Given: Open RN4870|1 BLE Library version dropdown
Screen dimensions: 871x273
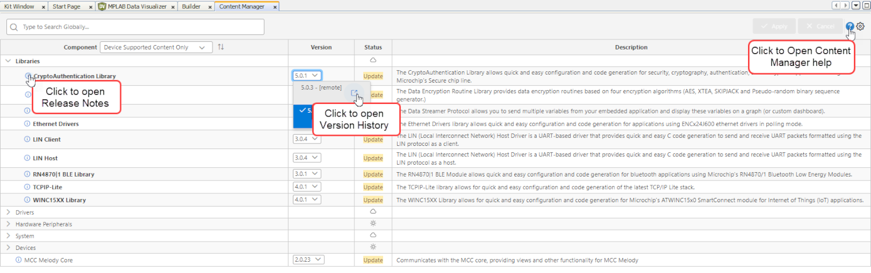Looking at the screenshot, I should point(307,174).
